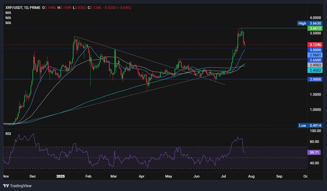Click the 2.4983 moving average value tag
Viewport: 327px width, 191px height.
point(315,65)
